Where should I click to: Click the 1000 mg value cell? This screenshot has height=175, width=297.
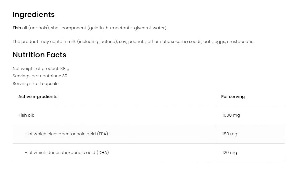point(231,115)
